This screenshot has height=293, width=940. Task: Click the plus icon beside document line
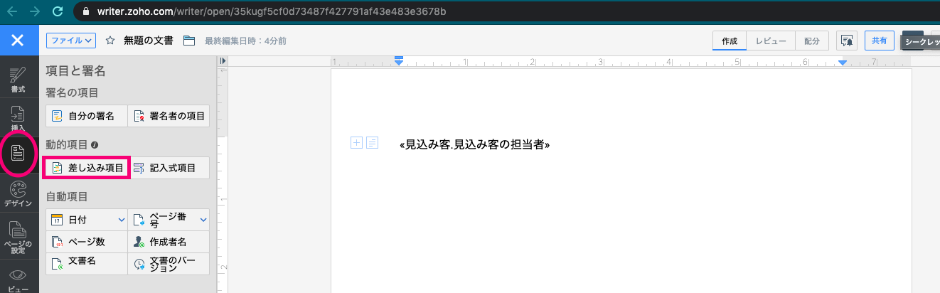pos(357,143)
